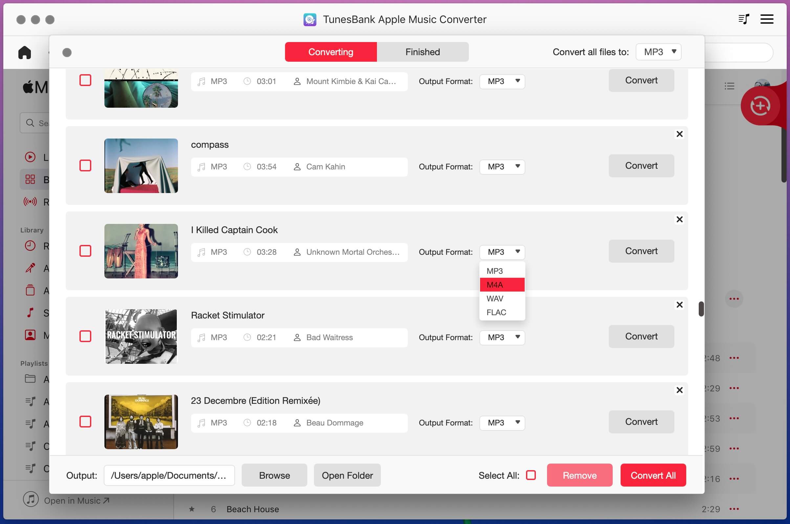This screenshot has width=790, height=524.
Task: Tick the I Killed Captain Cook checkbox
Action: point(85,251)
